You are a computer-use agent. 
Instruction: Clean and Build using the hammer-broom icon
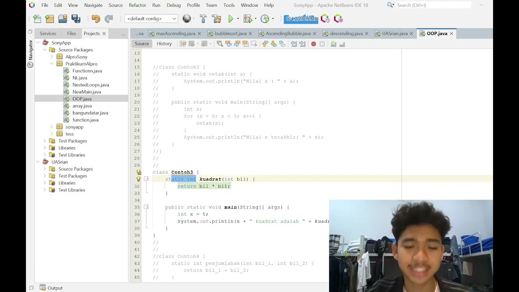click(216, 19)
